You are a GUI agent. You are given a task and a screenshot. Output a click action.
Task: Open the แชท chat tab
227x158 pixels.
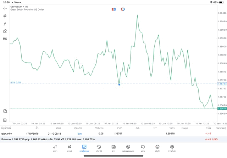pos(143,148)
